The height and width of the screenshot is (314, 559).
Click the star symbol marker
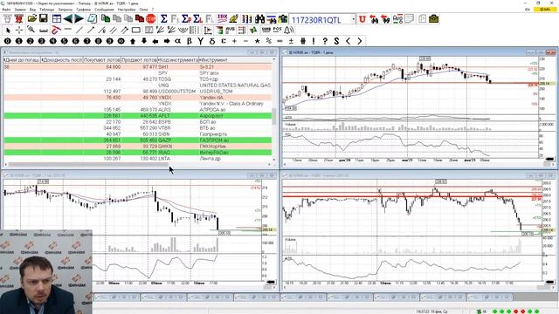257,41
